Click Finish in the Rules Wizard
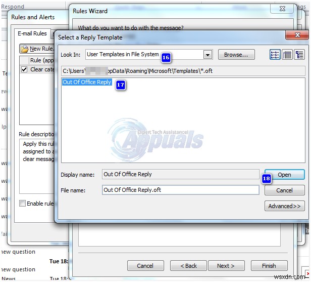The image size is (311, 282). coord(269,266)
